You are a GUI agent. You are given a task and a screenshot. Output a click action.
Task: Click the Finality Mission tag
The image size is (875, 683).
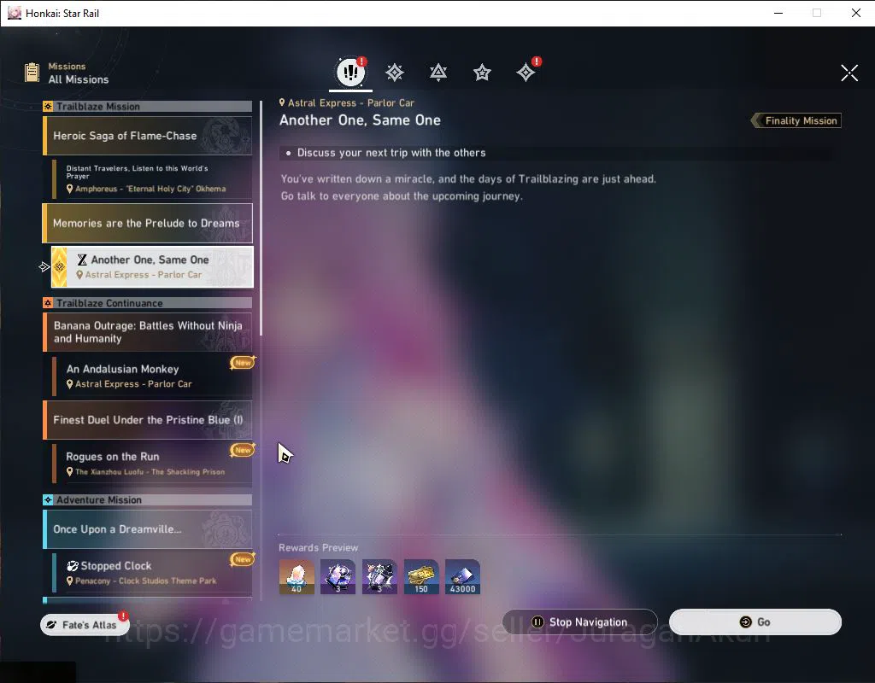796,120
